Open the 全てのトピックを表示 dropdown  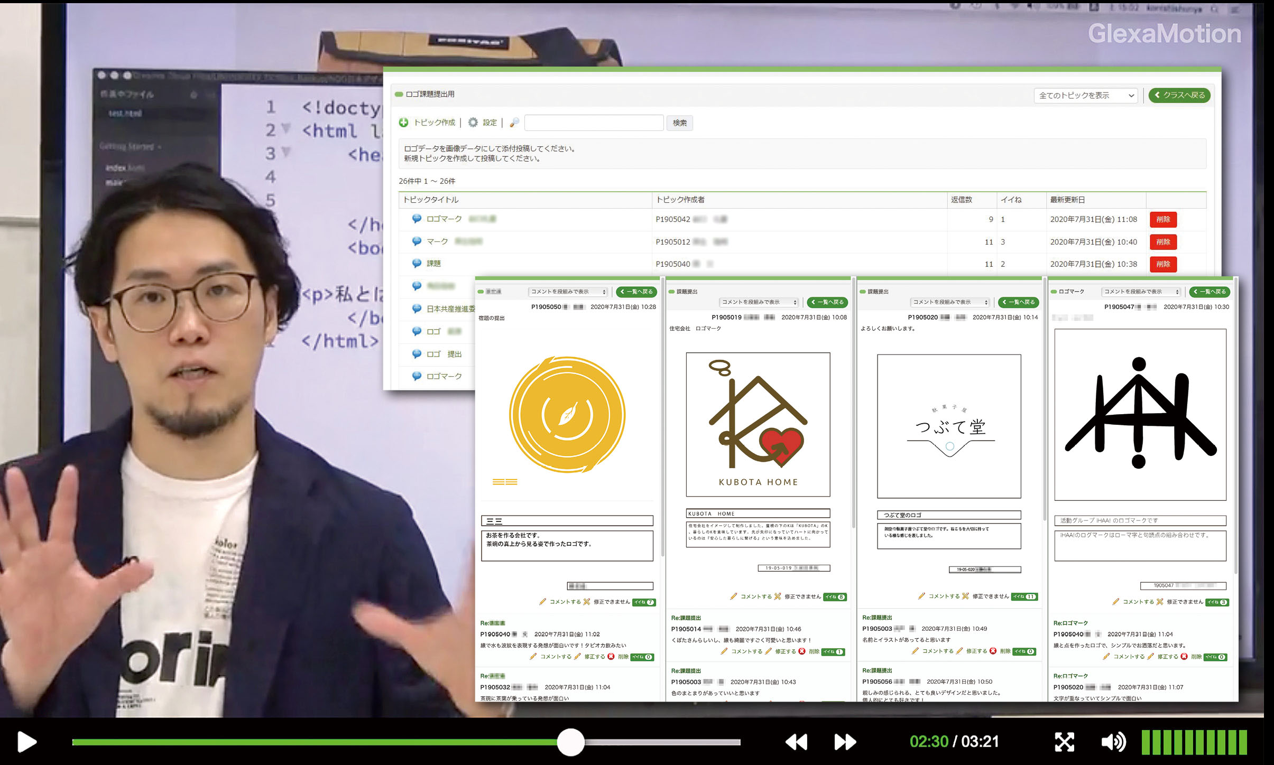coord(1086,96)
